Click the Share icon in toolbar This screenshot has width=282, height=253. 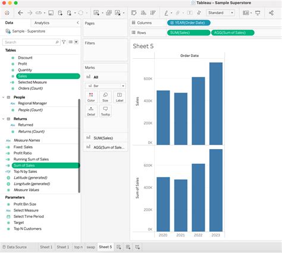pos(271,13)
